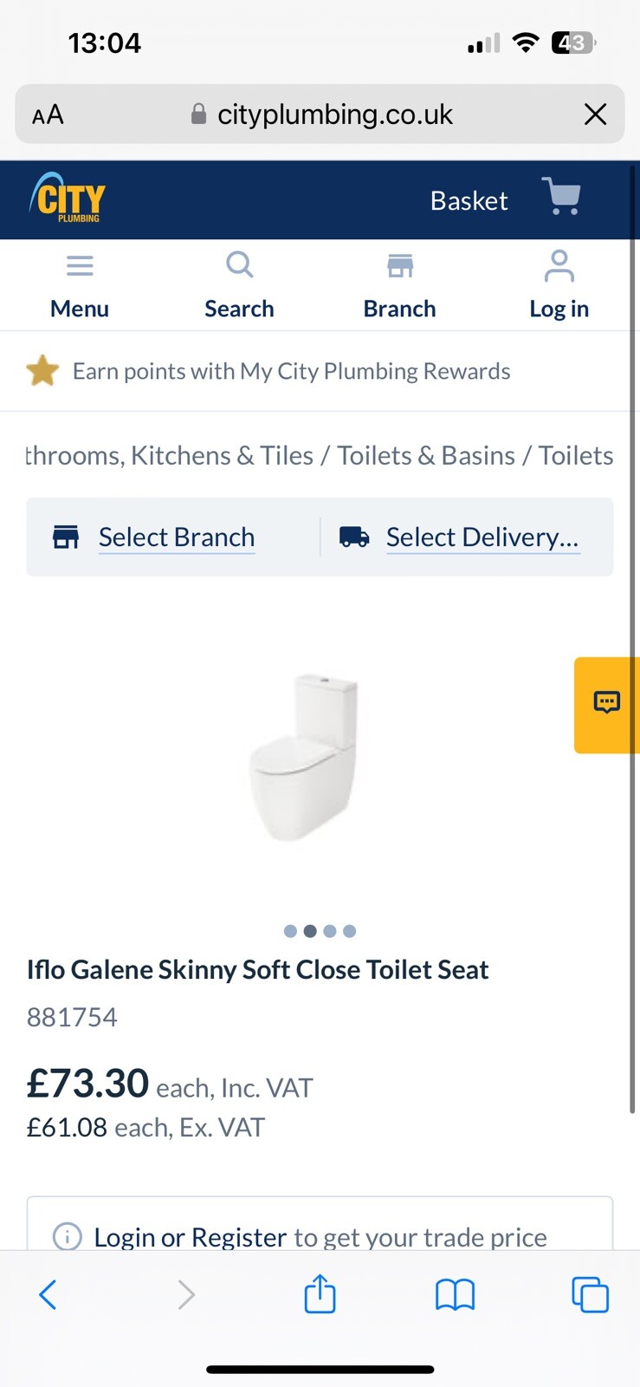
Task: Select the first image carousel dot
Action: coord(290,931)
